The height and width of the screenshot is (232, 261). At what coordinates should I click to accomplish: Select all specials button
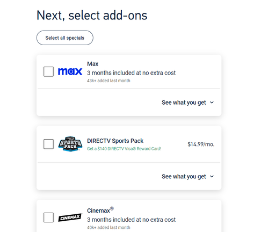(x=65, y=38)
